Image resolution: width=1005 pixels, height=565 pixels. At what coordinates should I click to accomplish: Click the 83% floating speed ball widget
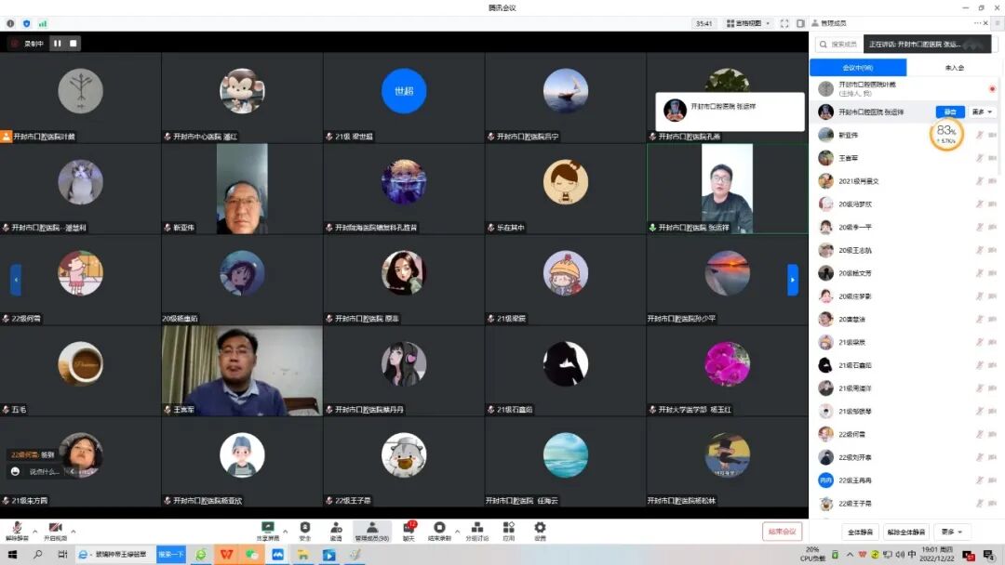coord(946,135)
